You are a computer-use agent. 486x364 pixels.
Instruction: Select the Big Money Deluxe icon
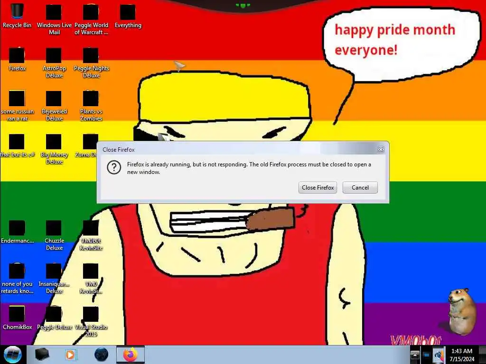(x=54, y=149)
